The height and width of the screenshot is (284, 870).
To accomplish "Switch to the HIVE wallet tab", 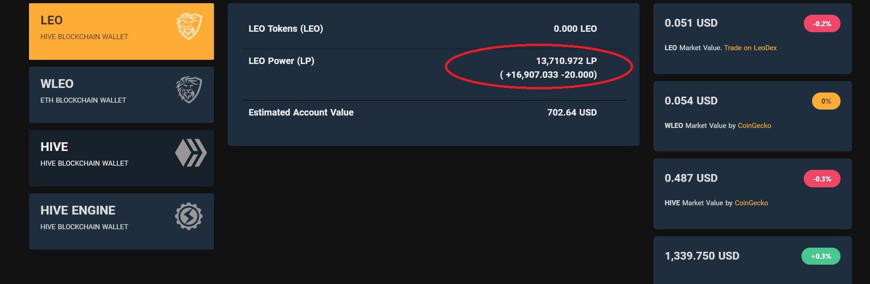I will pos(121,158).
